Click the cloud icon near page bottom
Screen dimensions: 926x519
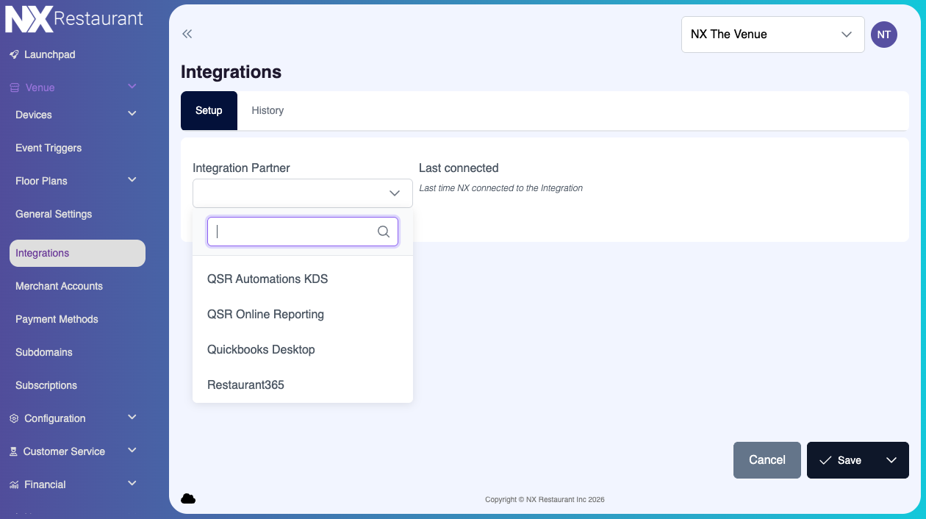188,498
